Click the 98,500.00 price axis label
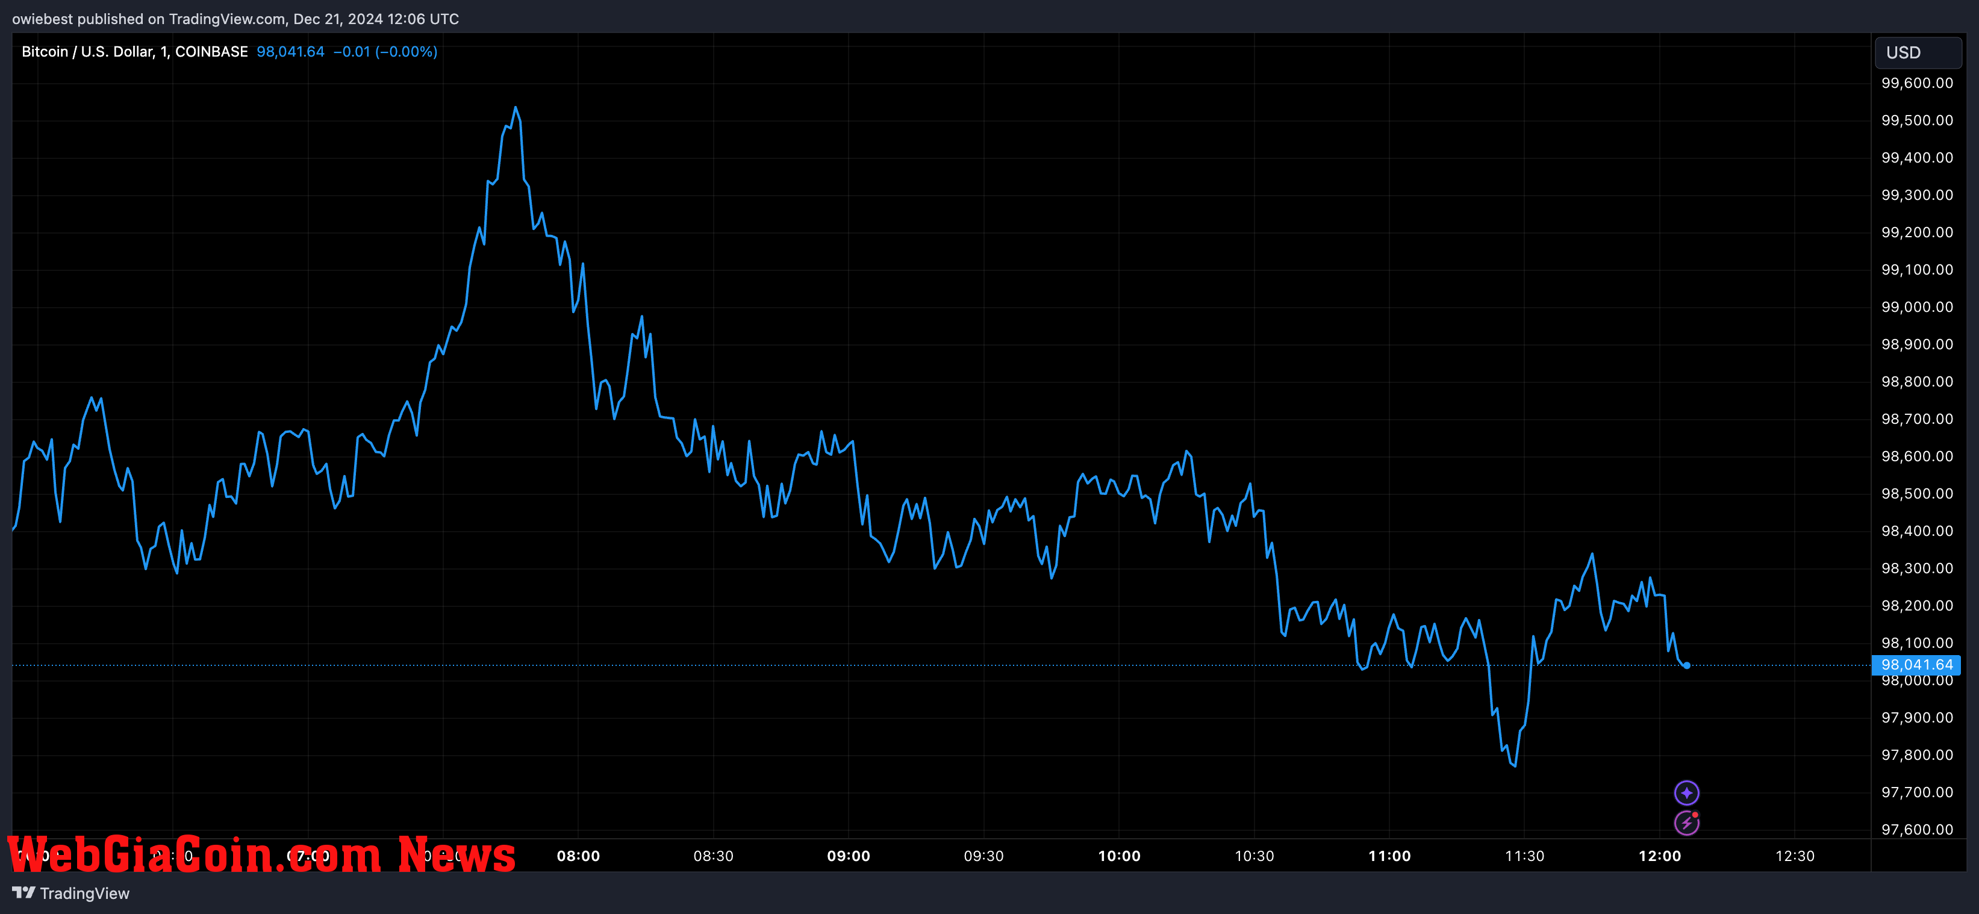This screenshot has height=914, width=1979. [1917, 493]
